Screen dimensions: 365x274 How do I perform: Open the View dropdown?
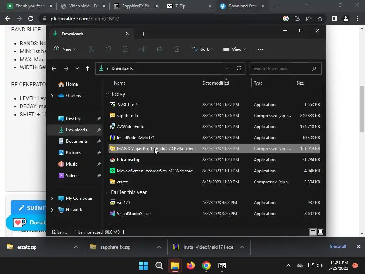235,49
